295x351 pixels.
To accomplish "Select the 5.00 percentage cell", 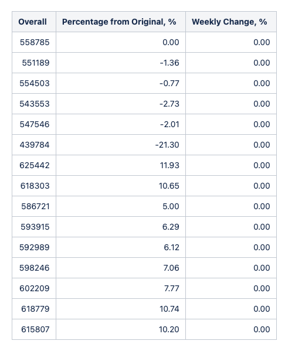I will (x=121, y=206).
